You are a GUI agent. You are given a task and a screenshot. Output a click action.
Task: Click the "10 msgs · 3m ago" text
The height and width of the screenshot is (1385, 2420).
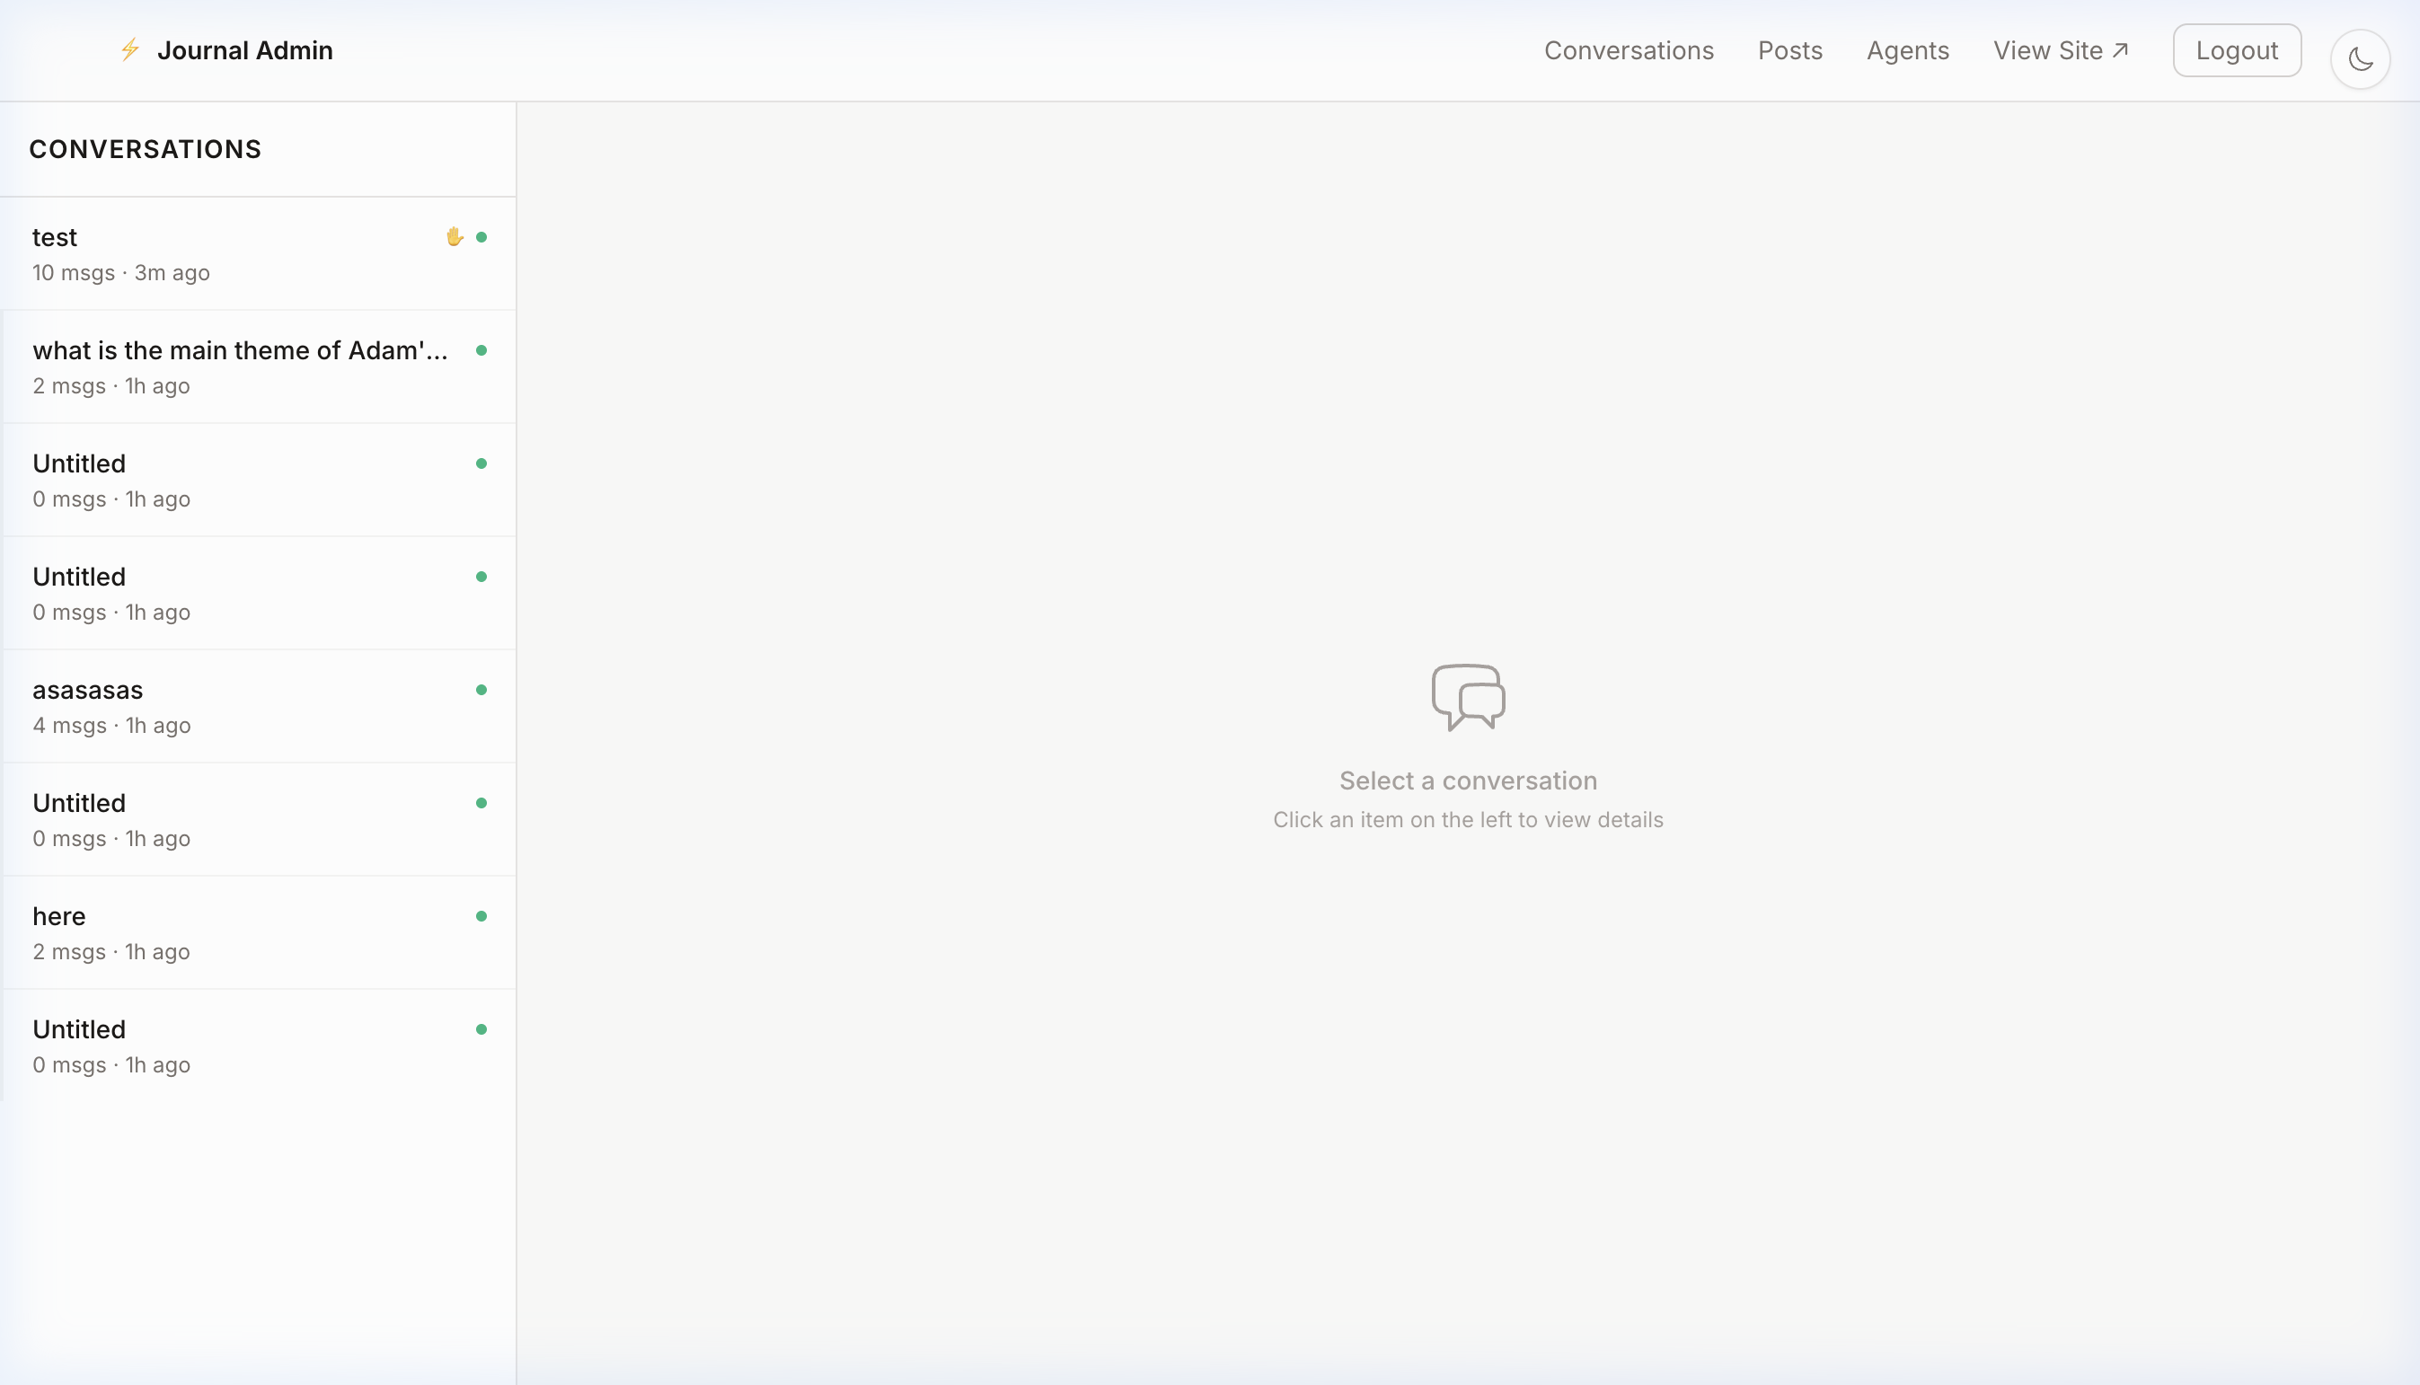(x=120, y=273)
